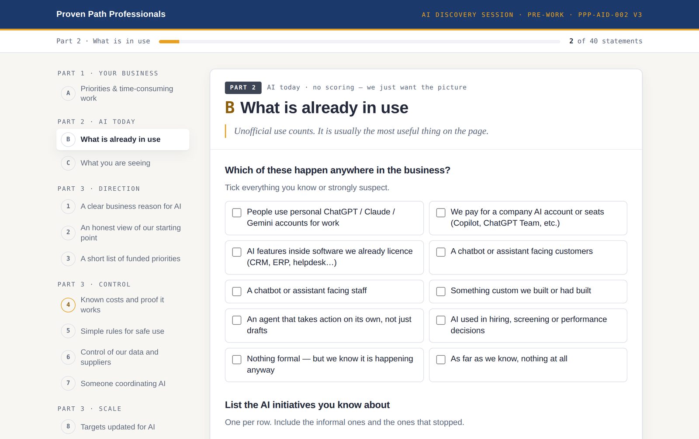Click Proven Path Professionals brand name

[x=111, y=14]
